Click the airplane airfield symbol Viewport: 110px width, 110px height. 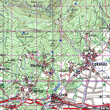101,97
